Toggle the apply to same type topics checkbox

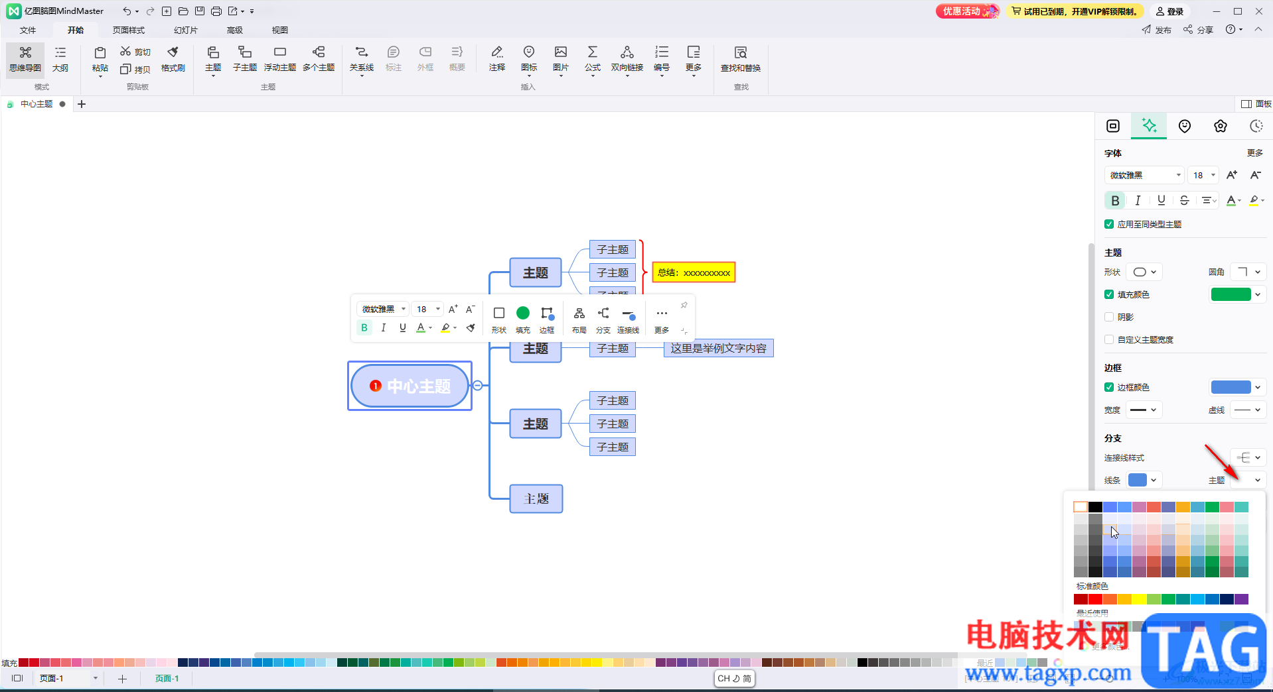[1109, 224]
